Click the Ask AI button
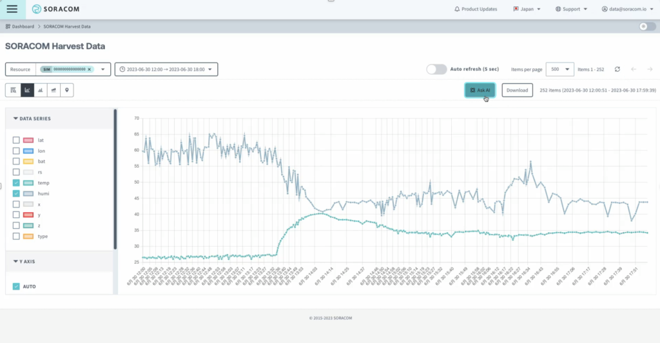The image size is (660, 343). (x=480, y=90)
